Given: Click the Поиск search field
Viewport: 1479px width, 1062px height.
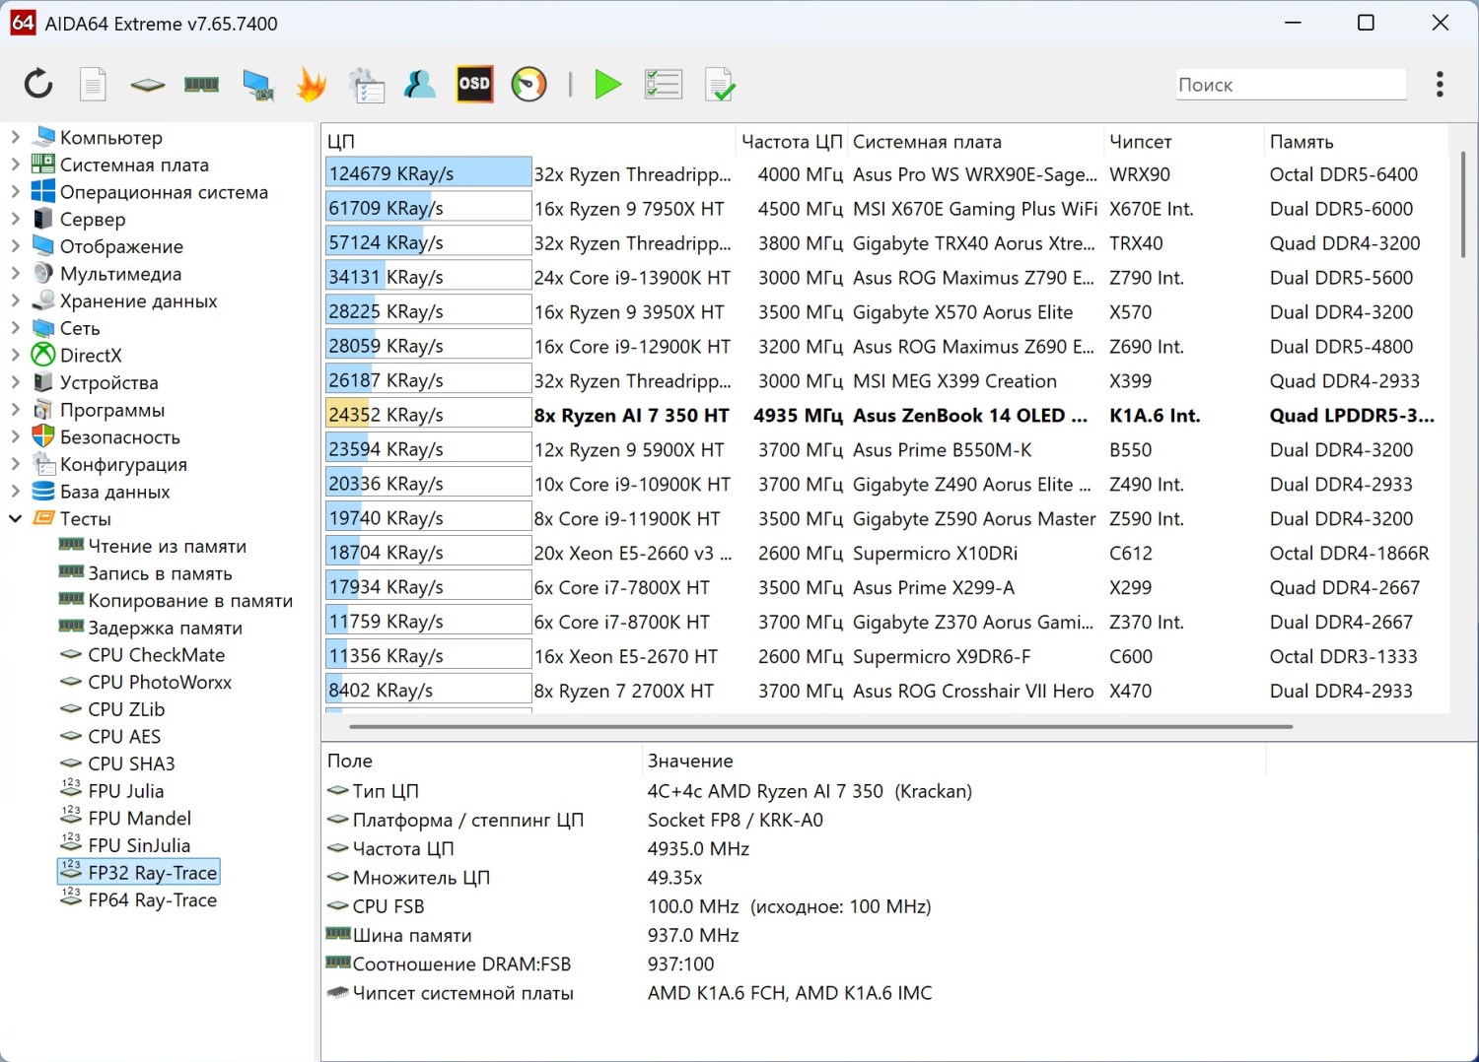Looking at the screenshot, I should (x=1290, y=85).
